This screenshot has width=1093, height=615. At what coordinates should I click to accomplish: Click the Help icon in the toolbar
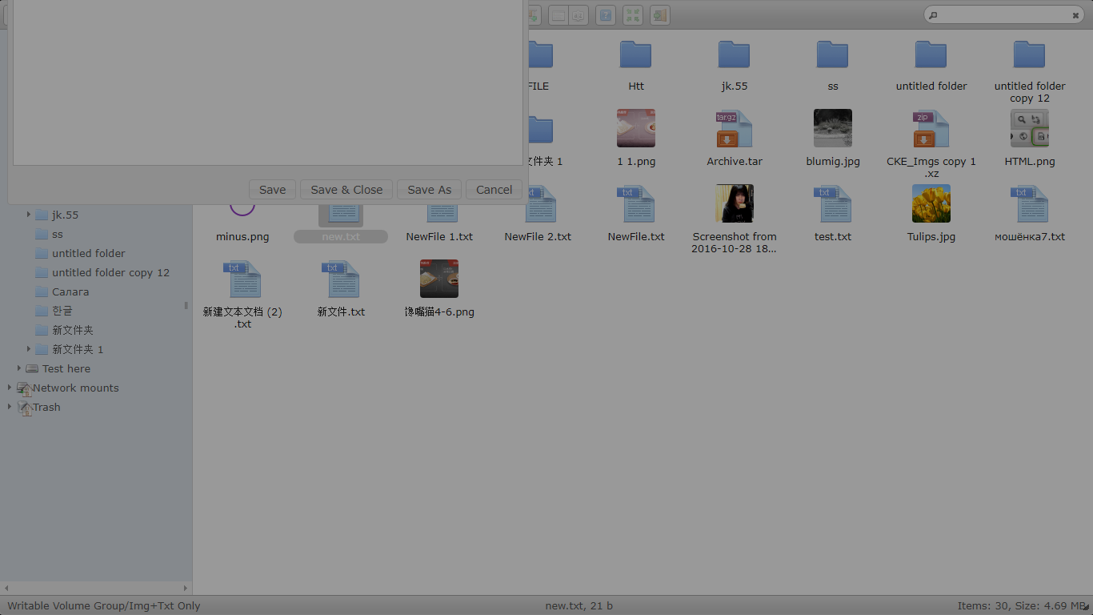(606, 15)
